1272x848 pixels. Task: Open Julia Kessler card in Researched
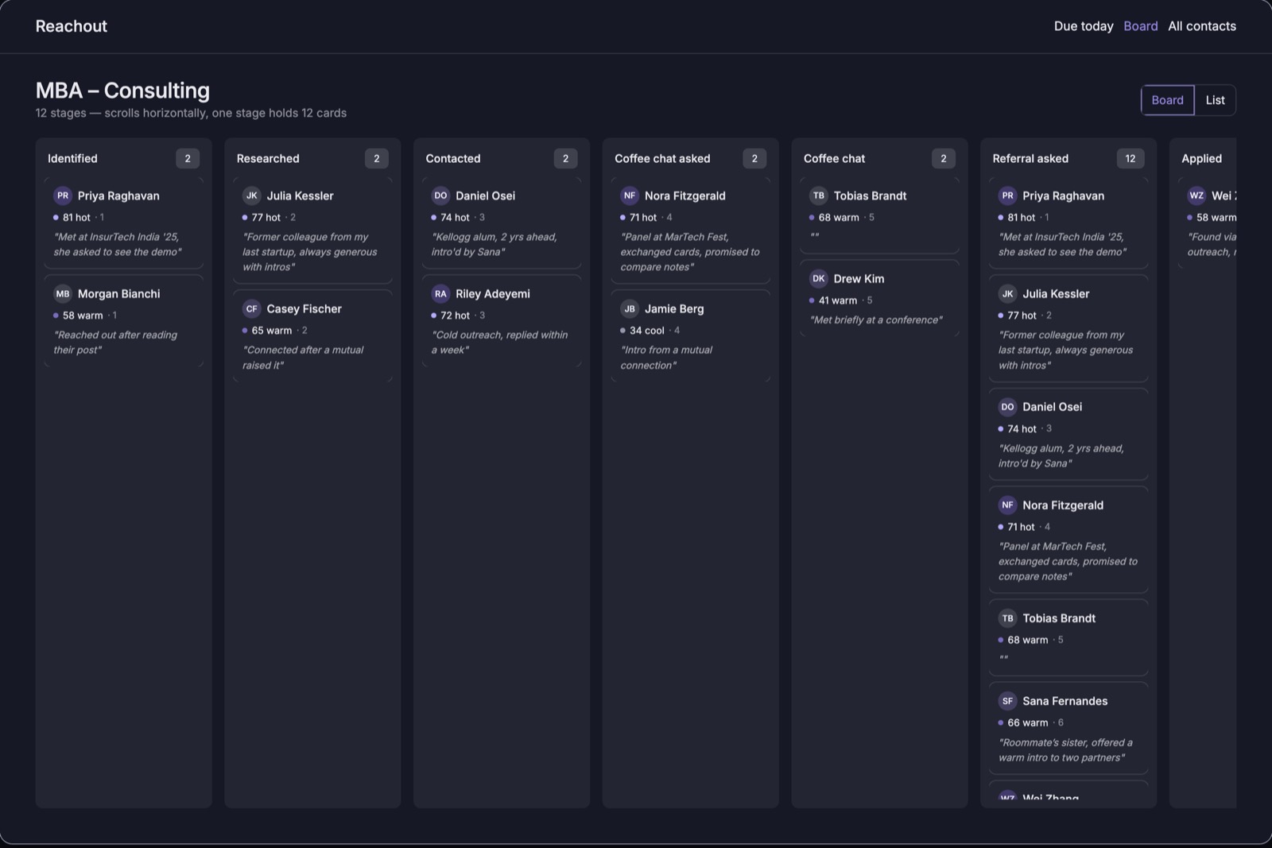312,230
